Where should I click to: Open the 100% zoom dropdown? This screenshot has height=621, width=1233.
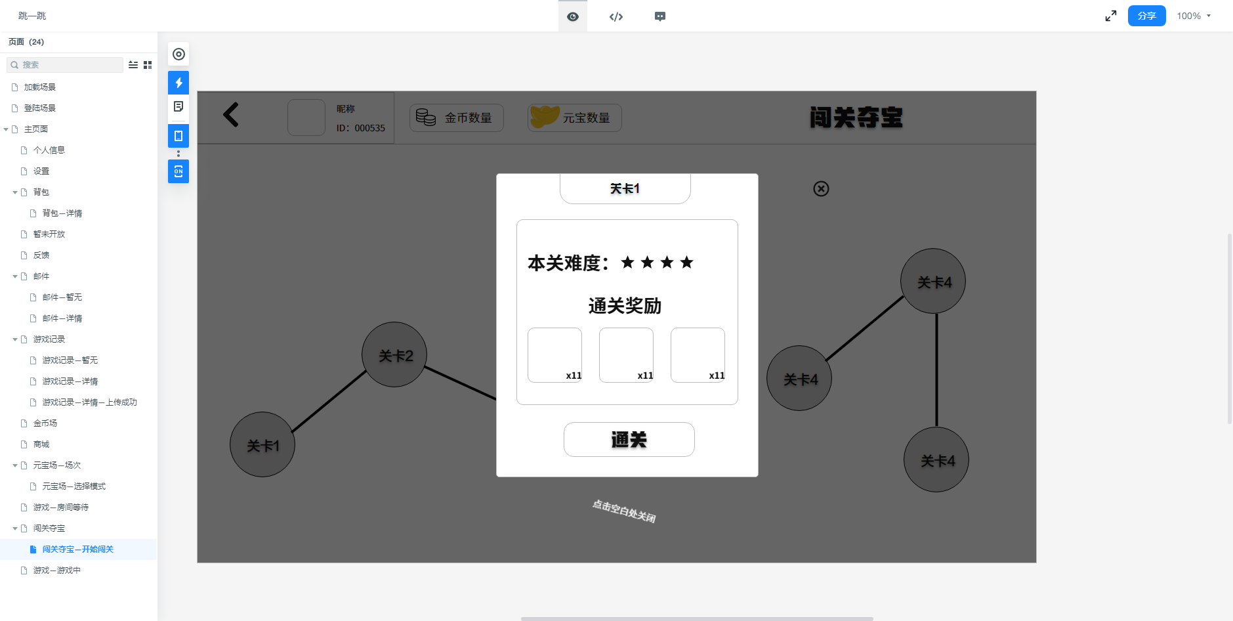[1194, 16]
